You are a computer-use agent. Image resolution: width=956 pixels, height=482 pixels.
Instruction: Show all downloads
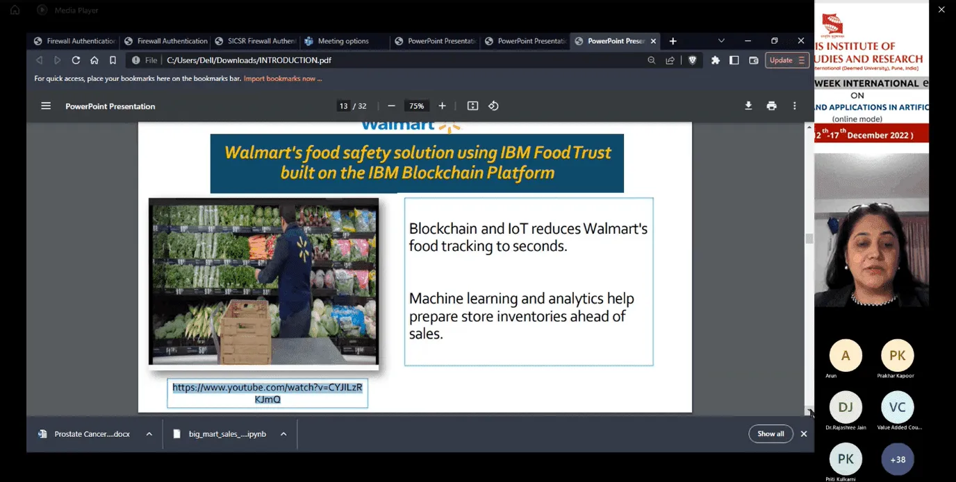(x=770, y=434)
